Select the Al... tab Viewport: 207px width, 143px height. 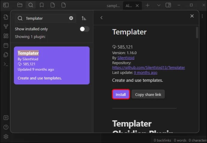(x=129, y=6)
